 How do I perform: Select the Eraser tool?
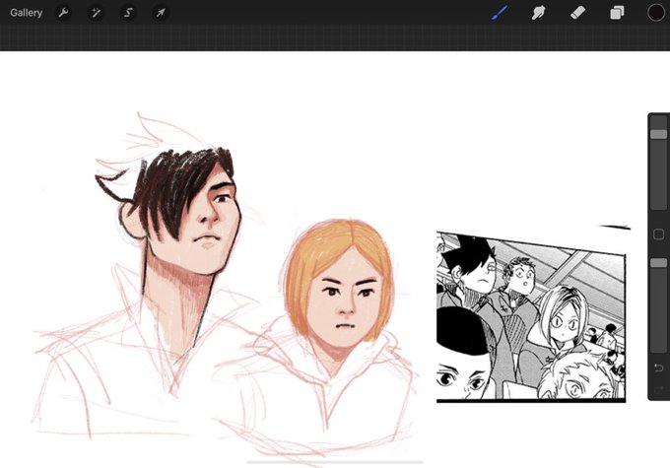pyautogui.click(x=577, y=13)
